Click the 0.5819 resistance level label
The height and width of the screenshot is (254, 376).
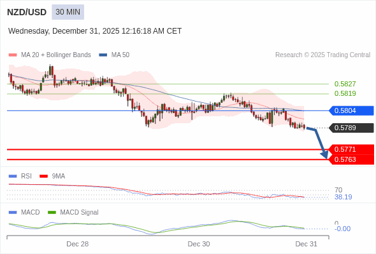tap(345, 93)
